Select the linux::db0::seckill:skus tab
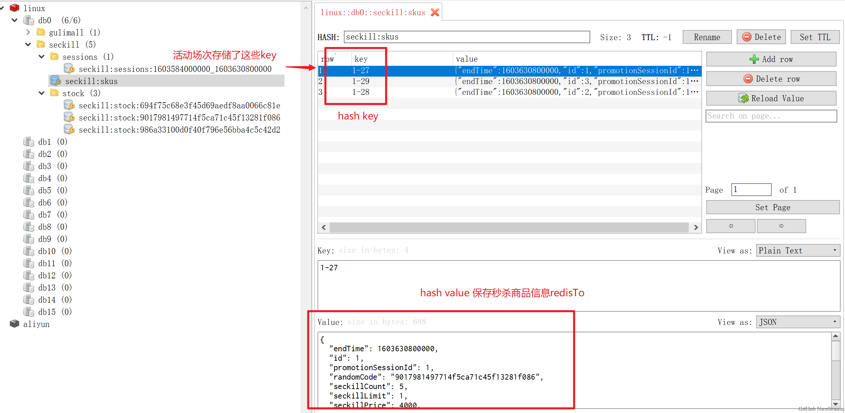 point(373,12)
